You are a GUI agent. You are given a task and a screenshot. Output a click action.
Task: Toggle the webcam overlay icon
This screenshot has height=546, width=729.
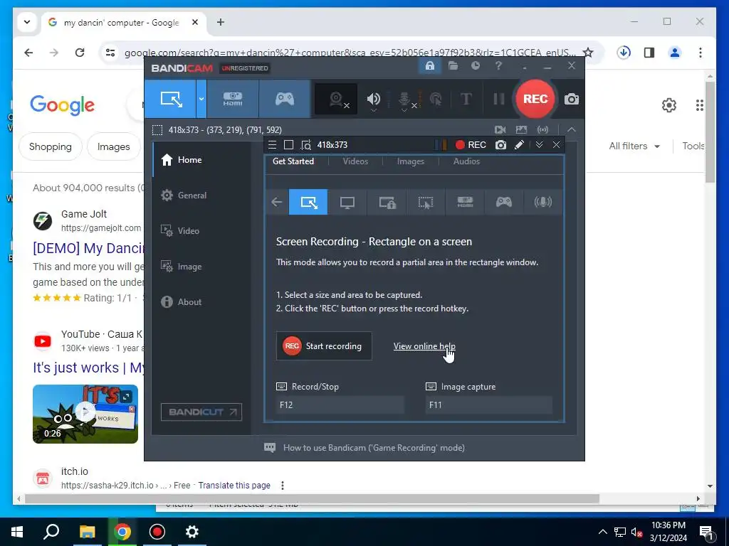pos(337,99)
